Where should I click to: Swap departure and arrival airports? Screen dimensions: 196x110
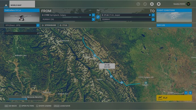coord(98,17)
